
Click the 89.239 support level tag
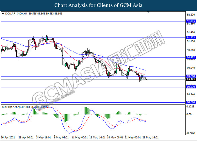(x=191, y=87)
